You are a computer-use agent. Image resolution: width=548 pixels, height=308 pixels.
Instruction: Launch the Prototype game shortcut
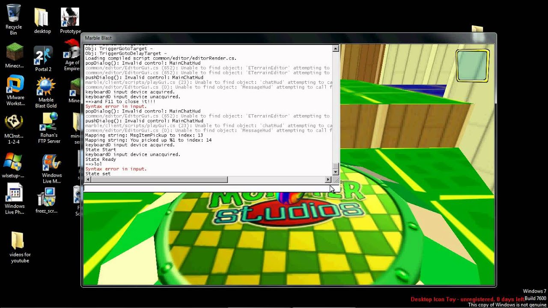[x=70, y=21]
